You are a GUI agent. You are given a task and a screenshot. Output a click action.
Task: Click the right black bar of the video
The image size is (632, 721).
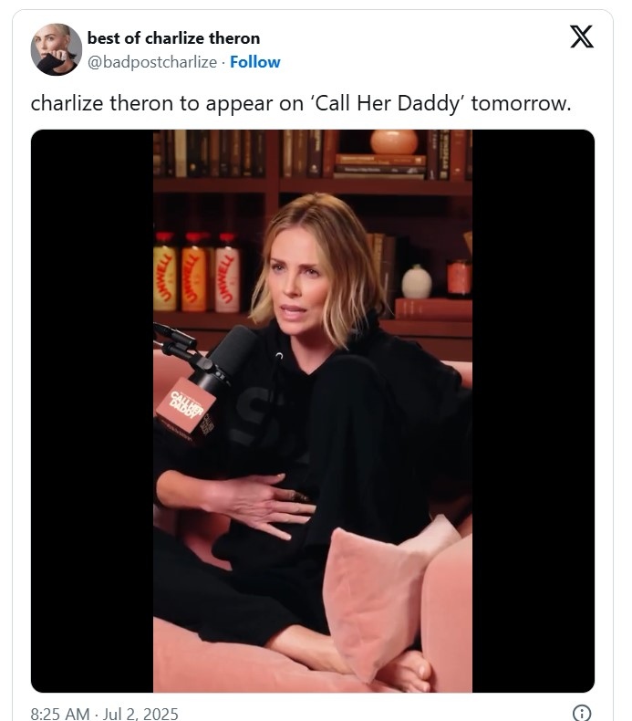coord(534,411)
